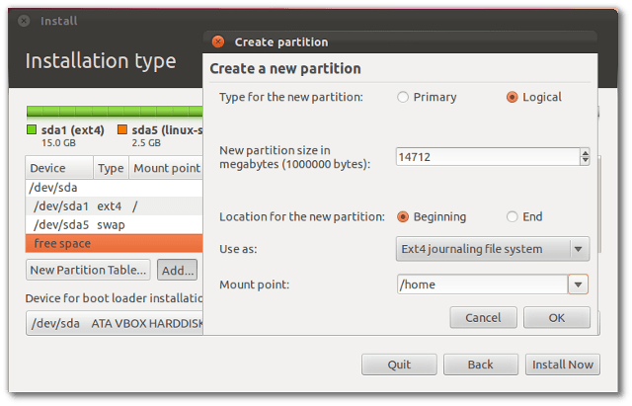632x406 pixels.
Task: Click the Quit button
Action: [x=399, y=365]
